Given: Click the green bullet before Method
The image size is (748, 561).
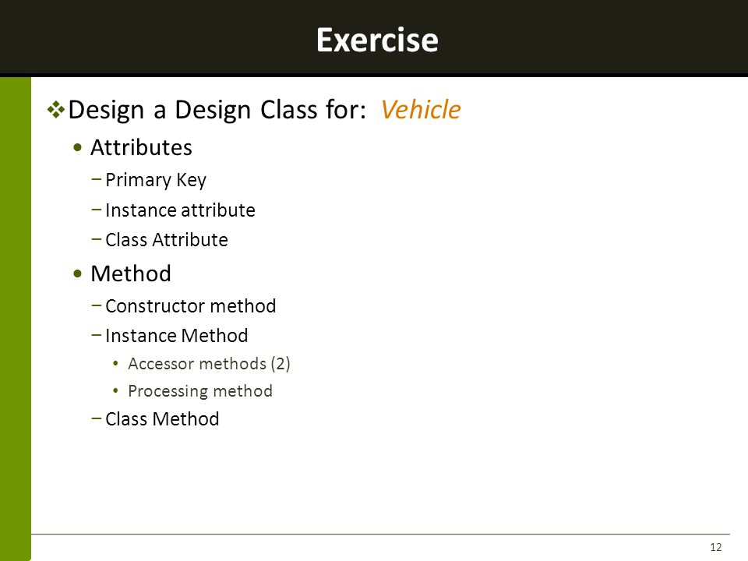Looking at the screenshot, I should pos(78,273).
